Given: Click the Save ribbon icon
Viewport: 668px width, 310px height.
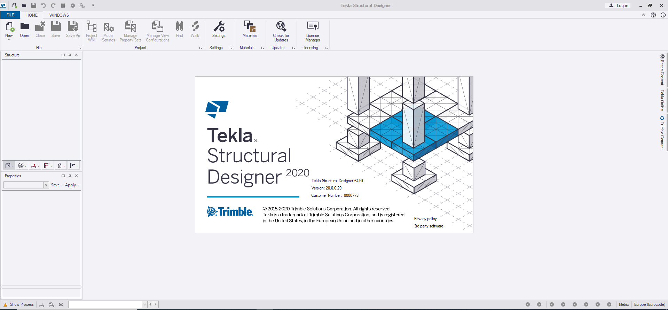Looking at the screenshot, I should coord(56,29).
